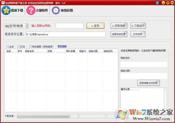Click the 相册名称 column header

coord(35,51)
